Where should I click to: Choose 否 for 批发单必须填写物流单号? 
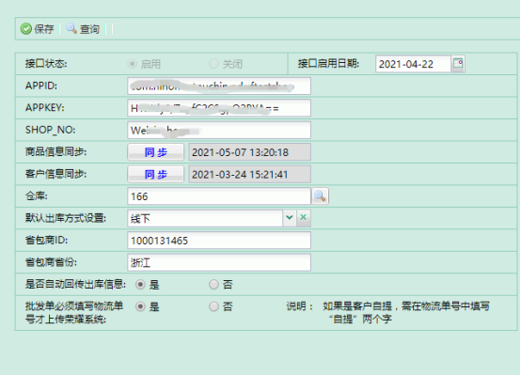coord(213,306)
